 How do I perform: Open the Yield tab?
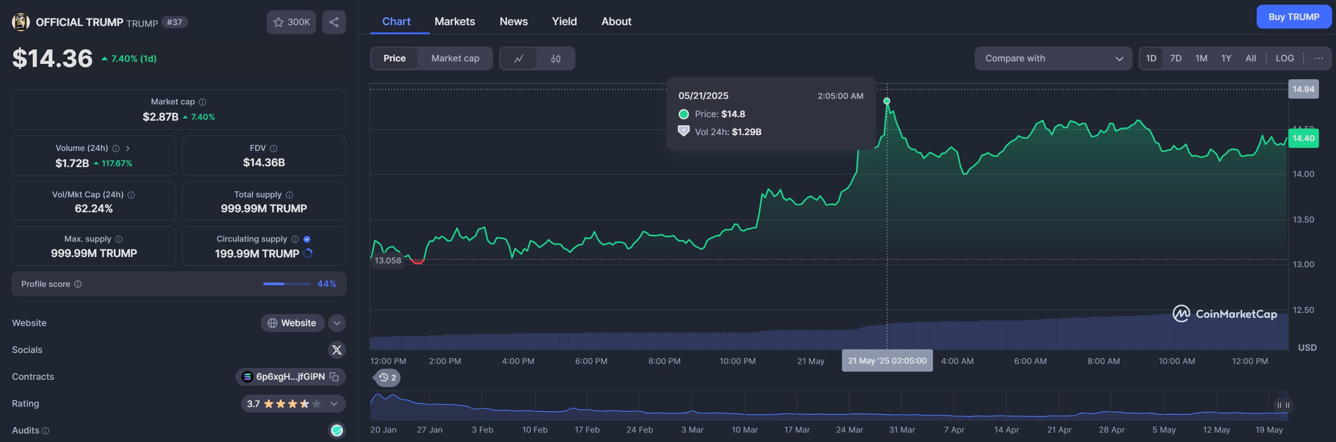(x=564, y=21)
